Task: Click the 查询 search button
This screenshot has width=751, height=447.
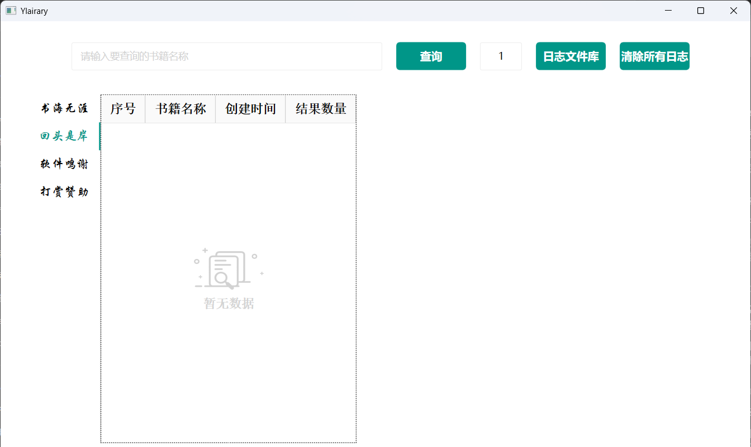Action: coord(431,56)
